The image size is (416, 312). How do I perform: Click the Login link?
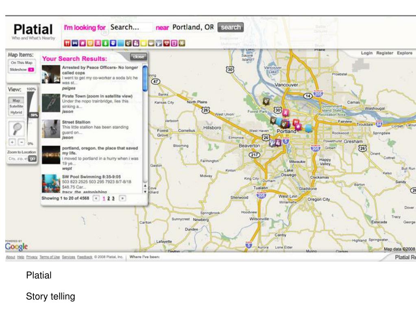pyautogui.click(x=367, y=53)
